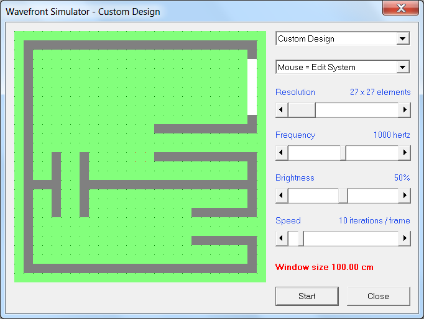Select the Custom Design combo box field
Viewport: 424px width, 319px height.
343,38
